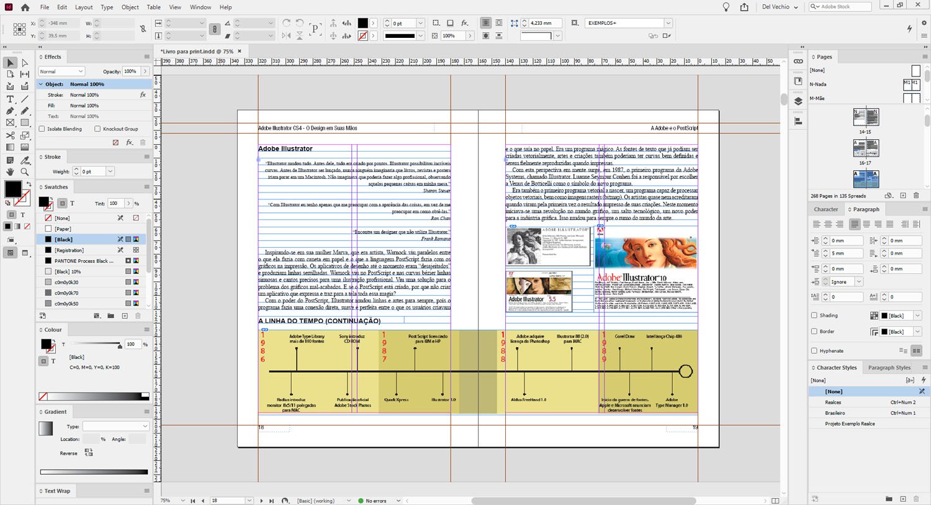The image size is (931, 505).
Task: Toggle Align left paragraph button
Action: pos(817,224)
